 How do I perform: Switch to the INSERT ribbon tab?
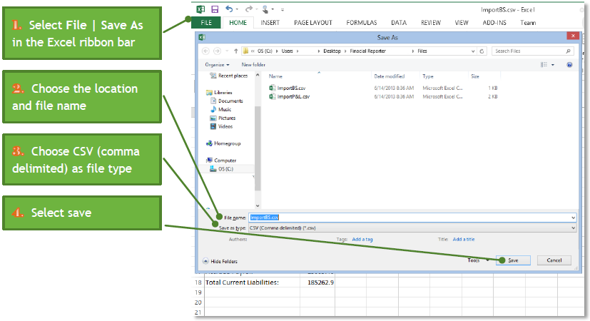[270, 23]
